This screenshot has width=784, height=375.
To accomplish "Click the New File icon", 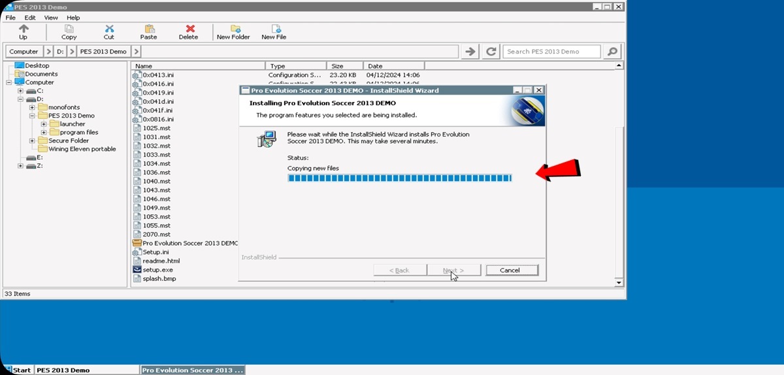I will point(274,29).
